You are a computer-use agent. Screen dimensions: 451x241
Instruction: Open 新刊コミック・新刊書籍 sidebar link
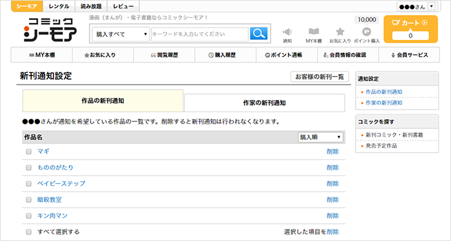tap(394, 135)
